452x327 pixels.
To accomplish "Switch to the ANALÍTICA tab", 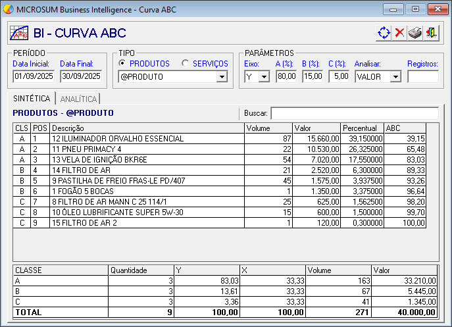I will click(78, 99).
